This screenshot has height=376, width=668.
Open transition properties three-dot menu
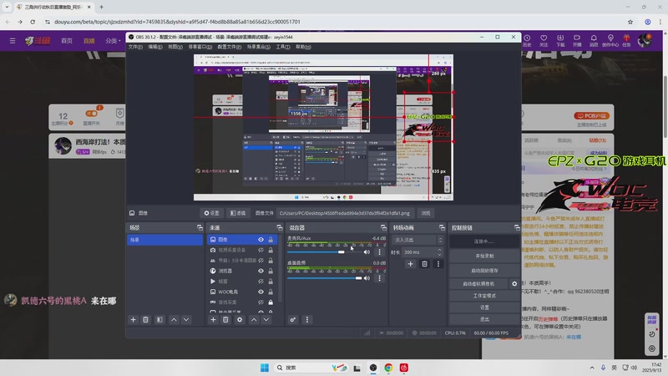438,264
